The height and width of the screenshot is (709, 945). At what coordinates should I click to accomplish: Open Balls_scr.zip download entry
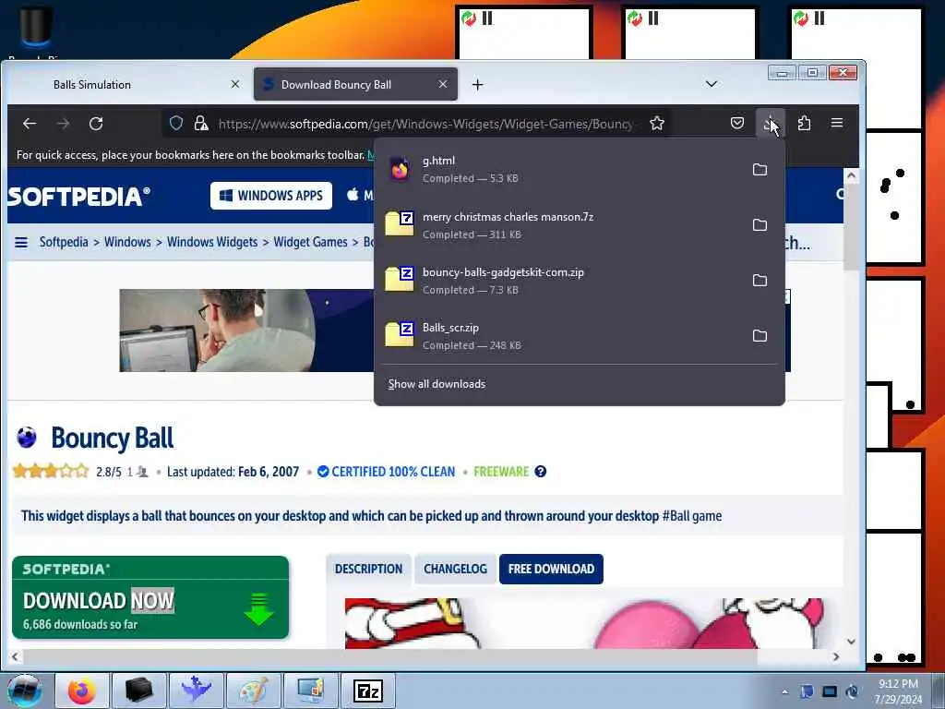pos(560,336)
